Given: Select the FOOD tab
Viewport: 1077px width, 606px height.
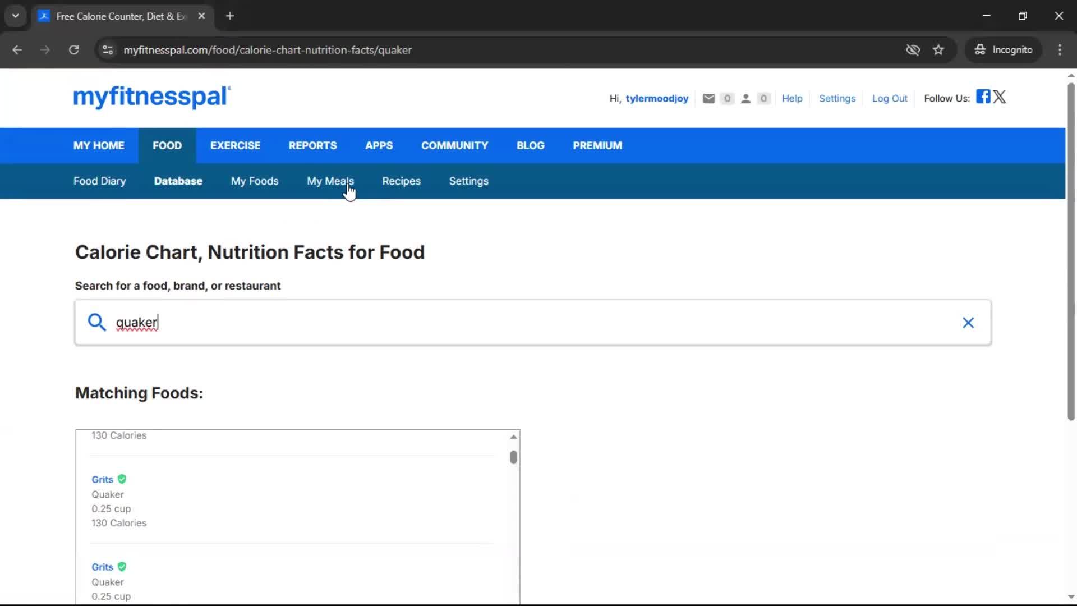Looking at the screenshot, I should [167, 145].
